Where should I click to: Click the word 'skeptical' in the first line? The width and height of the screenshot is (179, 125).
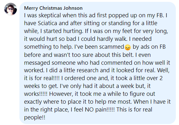coord(50,16)
